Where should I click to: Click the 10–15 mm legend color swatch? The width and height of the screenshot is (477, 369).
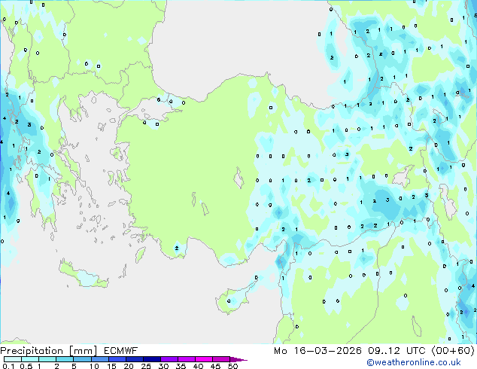99,359
